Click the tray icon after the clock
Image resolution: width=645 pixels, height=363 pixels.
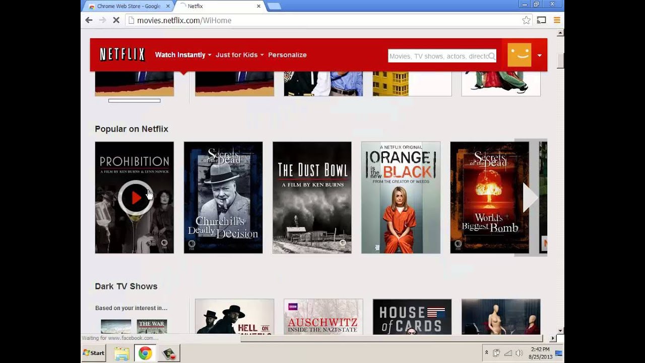[x=558, y=353]
